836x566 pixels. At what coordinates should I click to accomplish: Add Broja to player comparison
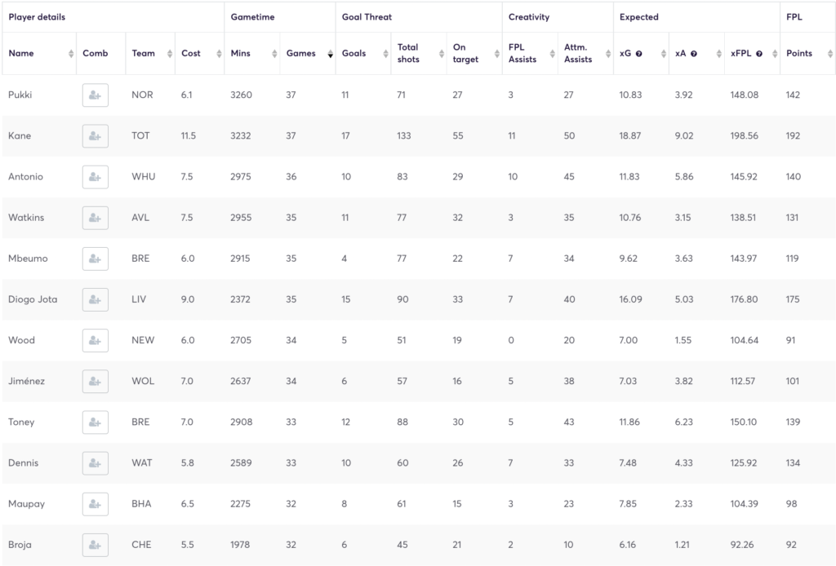(x=95, y=545)
